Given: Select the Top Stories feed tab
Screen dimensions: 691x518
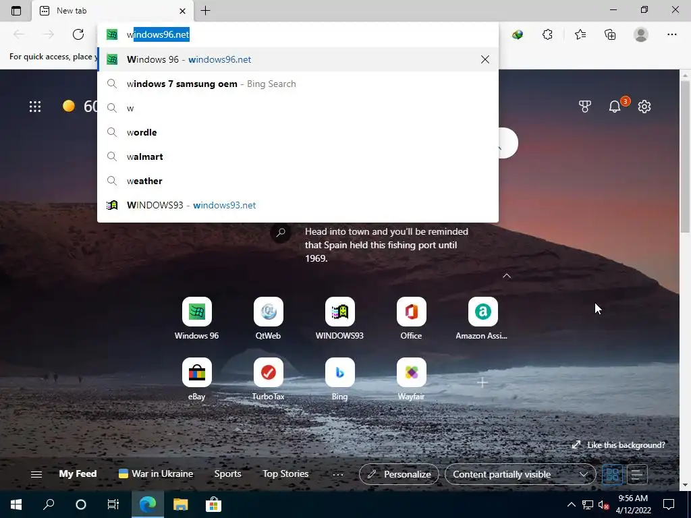Looking at the screenshot, I should [x=285, y=474].
